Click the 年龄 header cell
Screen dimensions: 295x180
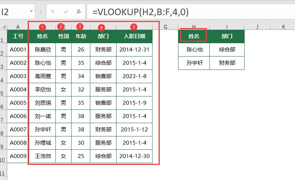[81, 36]
